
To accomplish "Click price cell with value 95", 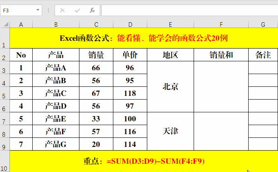I will [x=130, y=80].
